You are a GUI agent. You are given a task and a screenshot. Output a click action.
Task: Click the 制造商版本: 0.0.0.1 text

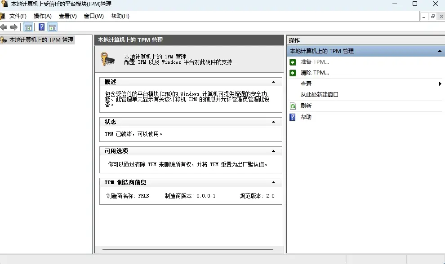[x=190, y=196]
